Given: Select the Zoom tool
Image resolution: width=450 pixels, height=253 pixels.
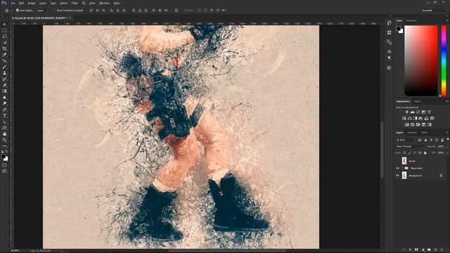Looking at the screenshot, I should 4,140.
